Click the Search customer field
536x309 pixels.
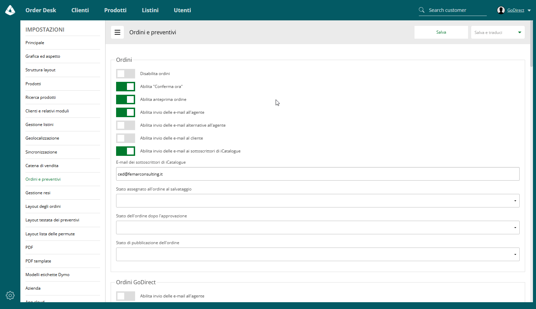pyautogui.click(x=457, y=10)
